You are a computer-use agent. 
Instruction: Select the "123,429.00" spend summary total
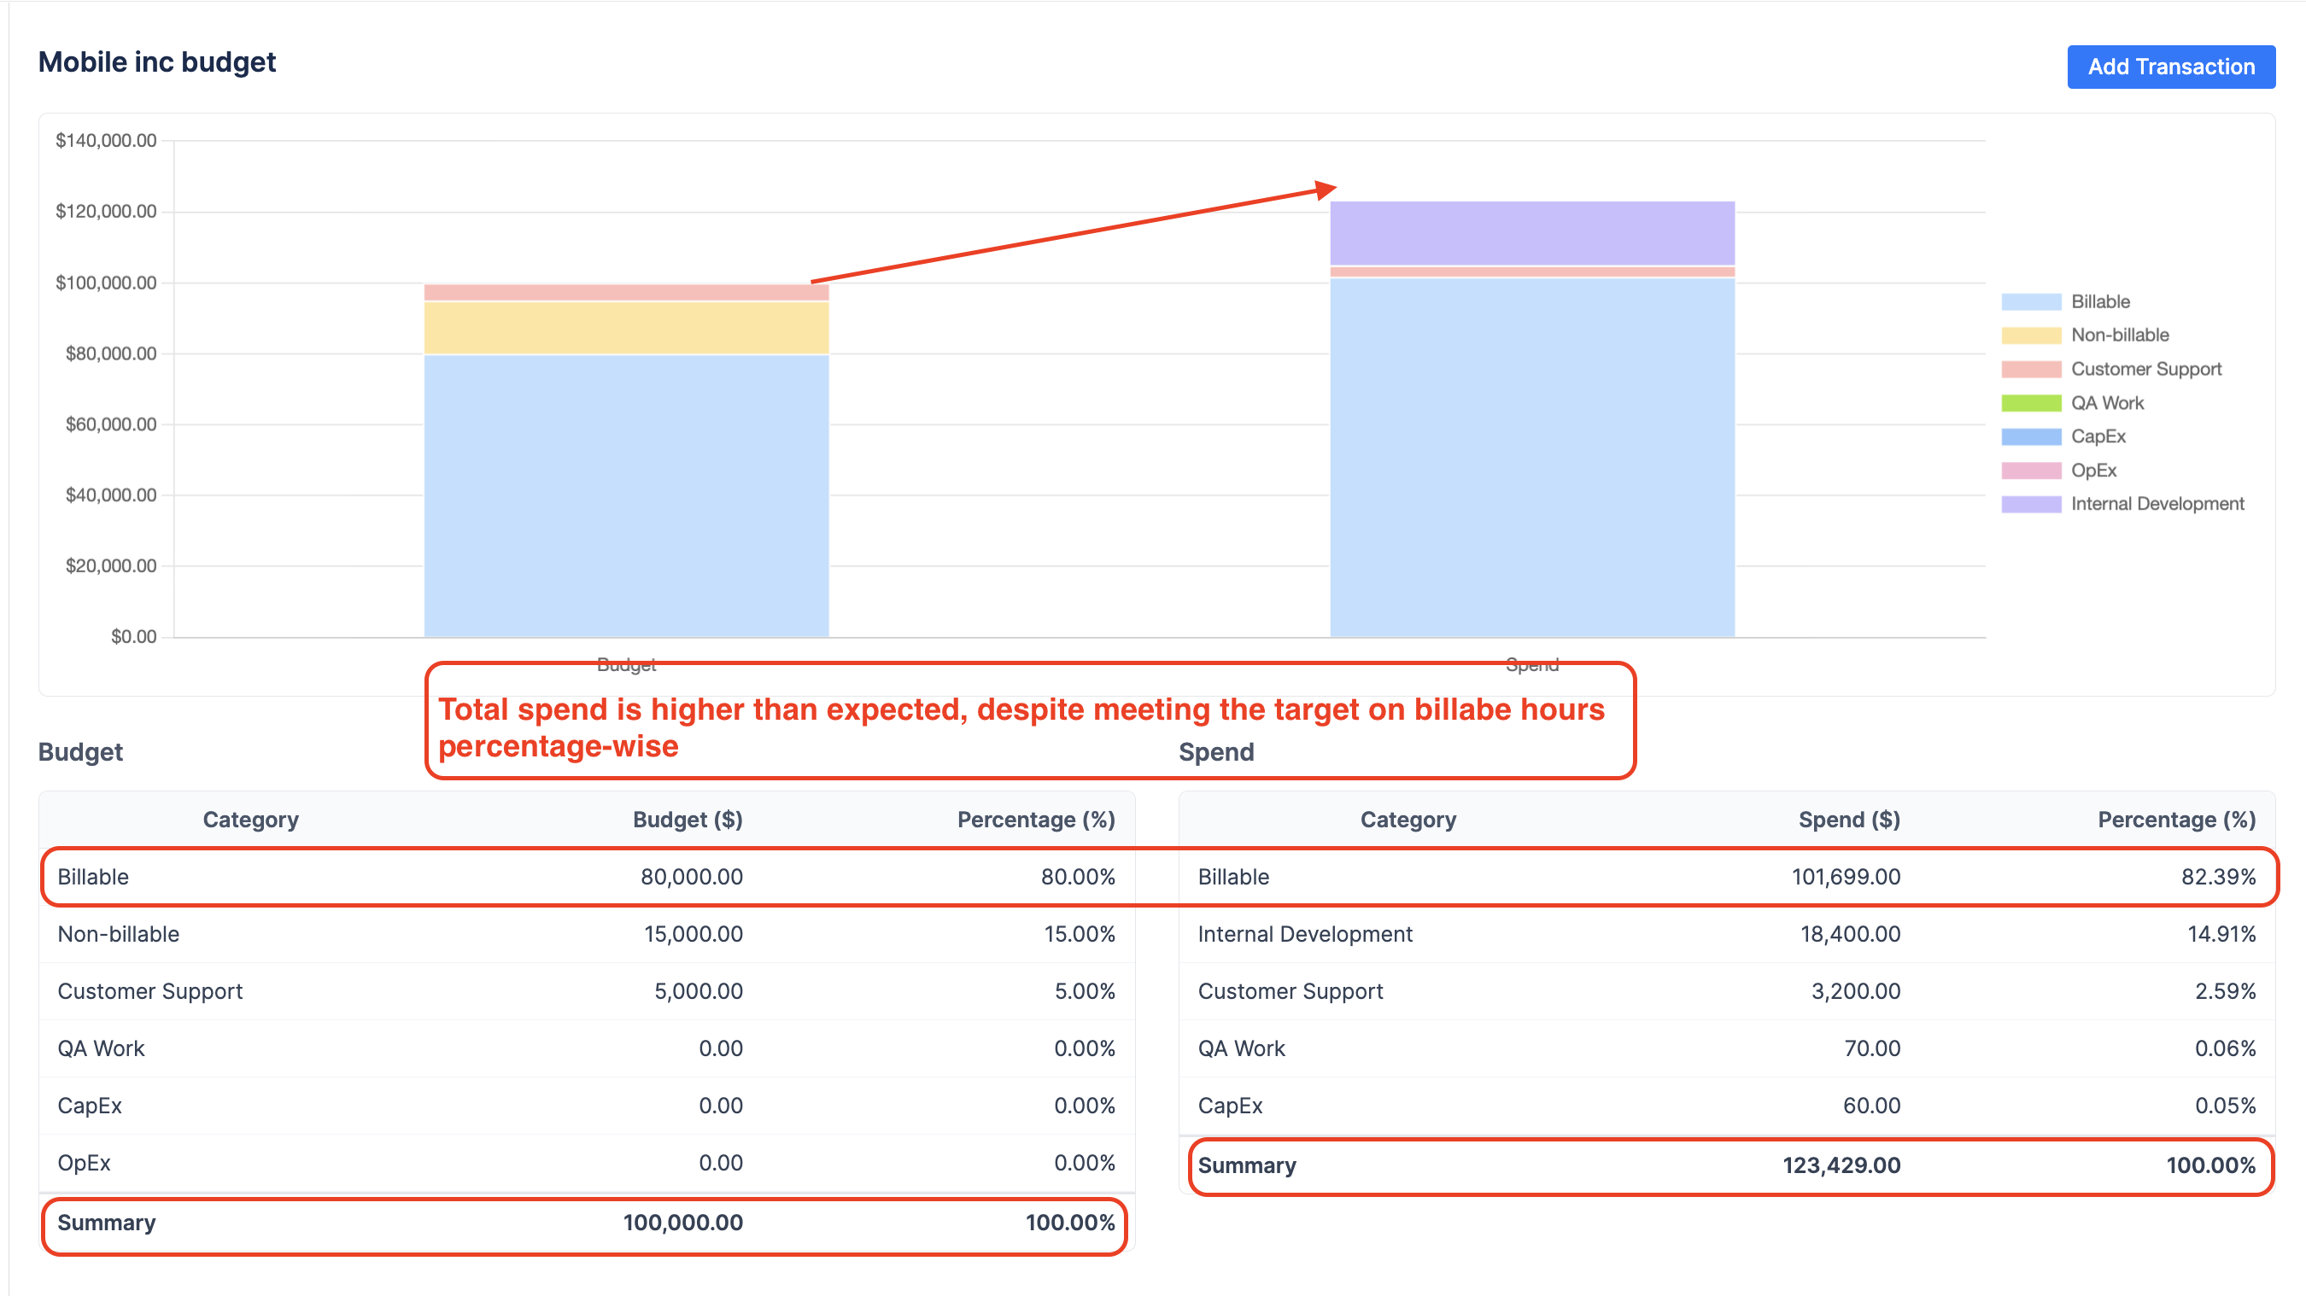pos(1841,1166)
